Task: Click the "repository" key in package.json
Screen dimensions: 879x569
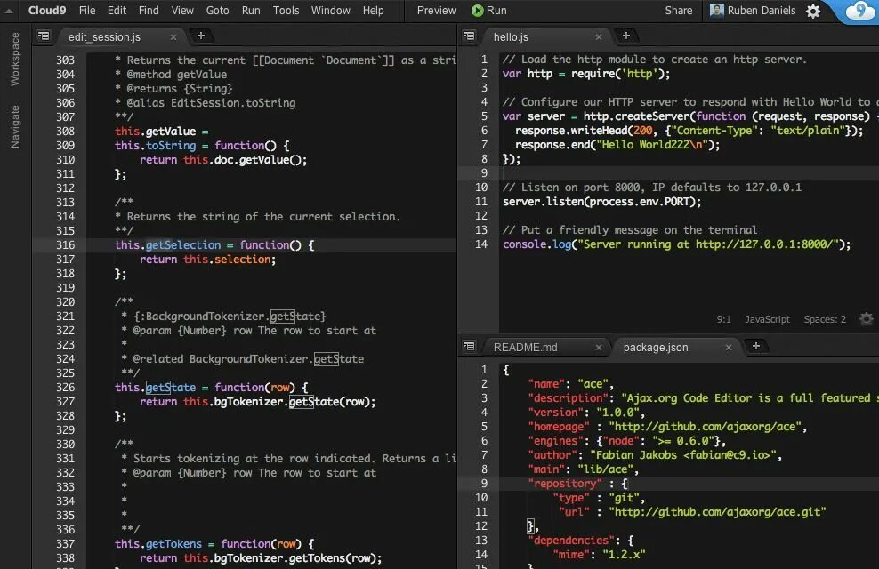Action: pyautogui.click(x=565, y=484)
